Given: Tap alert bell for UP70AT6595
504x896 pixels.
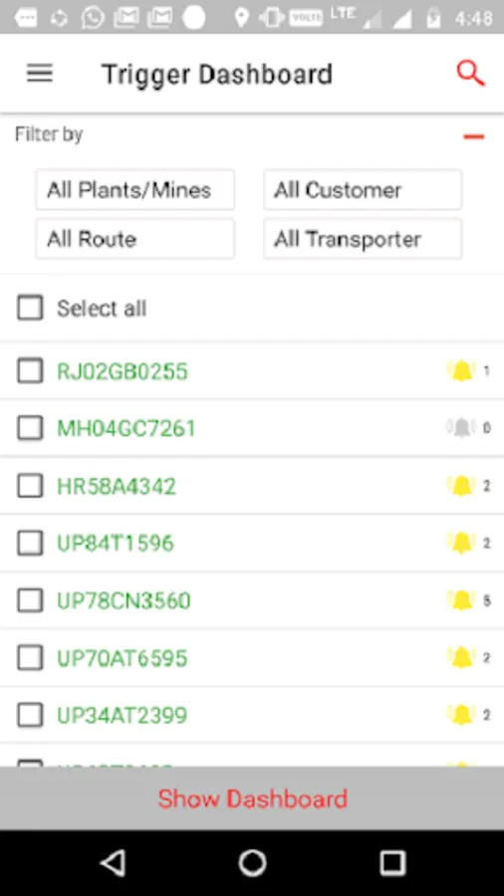Looking at the screenshot, I should [461, 658].
